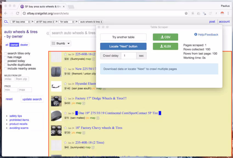Reload the craigslist page
Image resolution: width=233 pixels, height=158 pixels.
18,13
